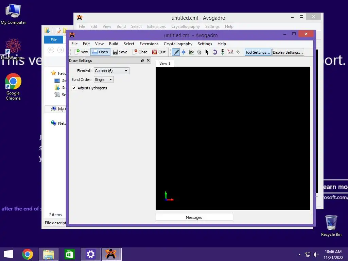Image resolution: width=348 pixels, height=261 pixels.
Task: Select the Bond Centric Manipulate tool
Action: [x=191, y=52]
